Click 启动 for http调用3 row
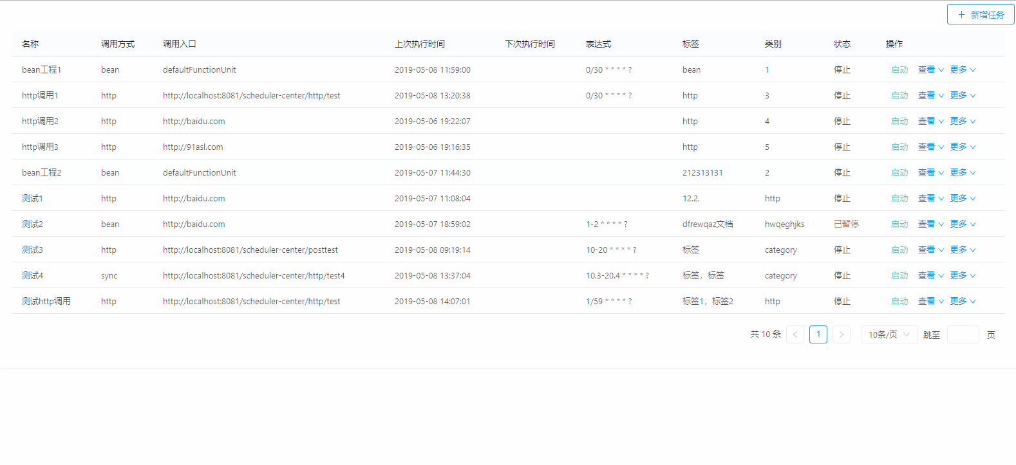1016x465 pixels. [x=899, y=147]
